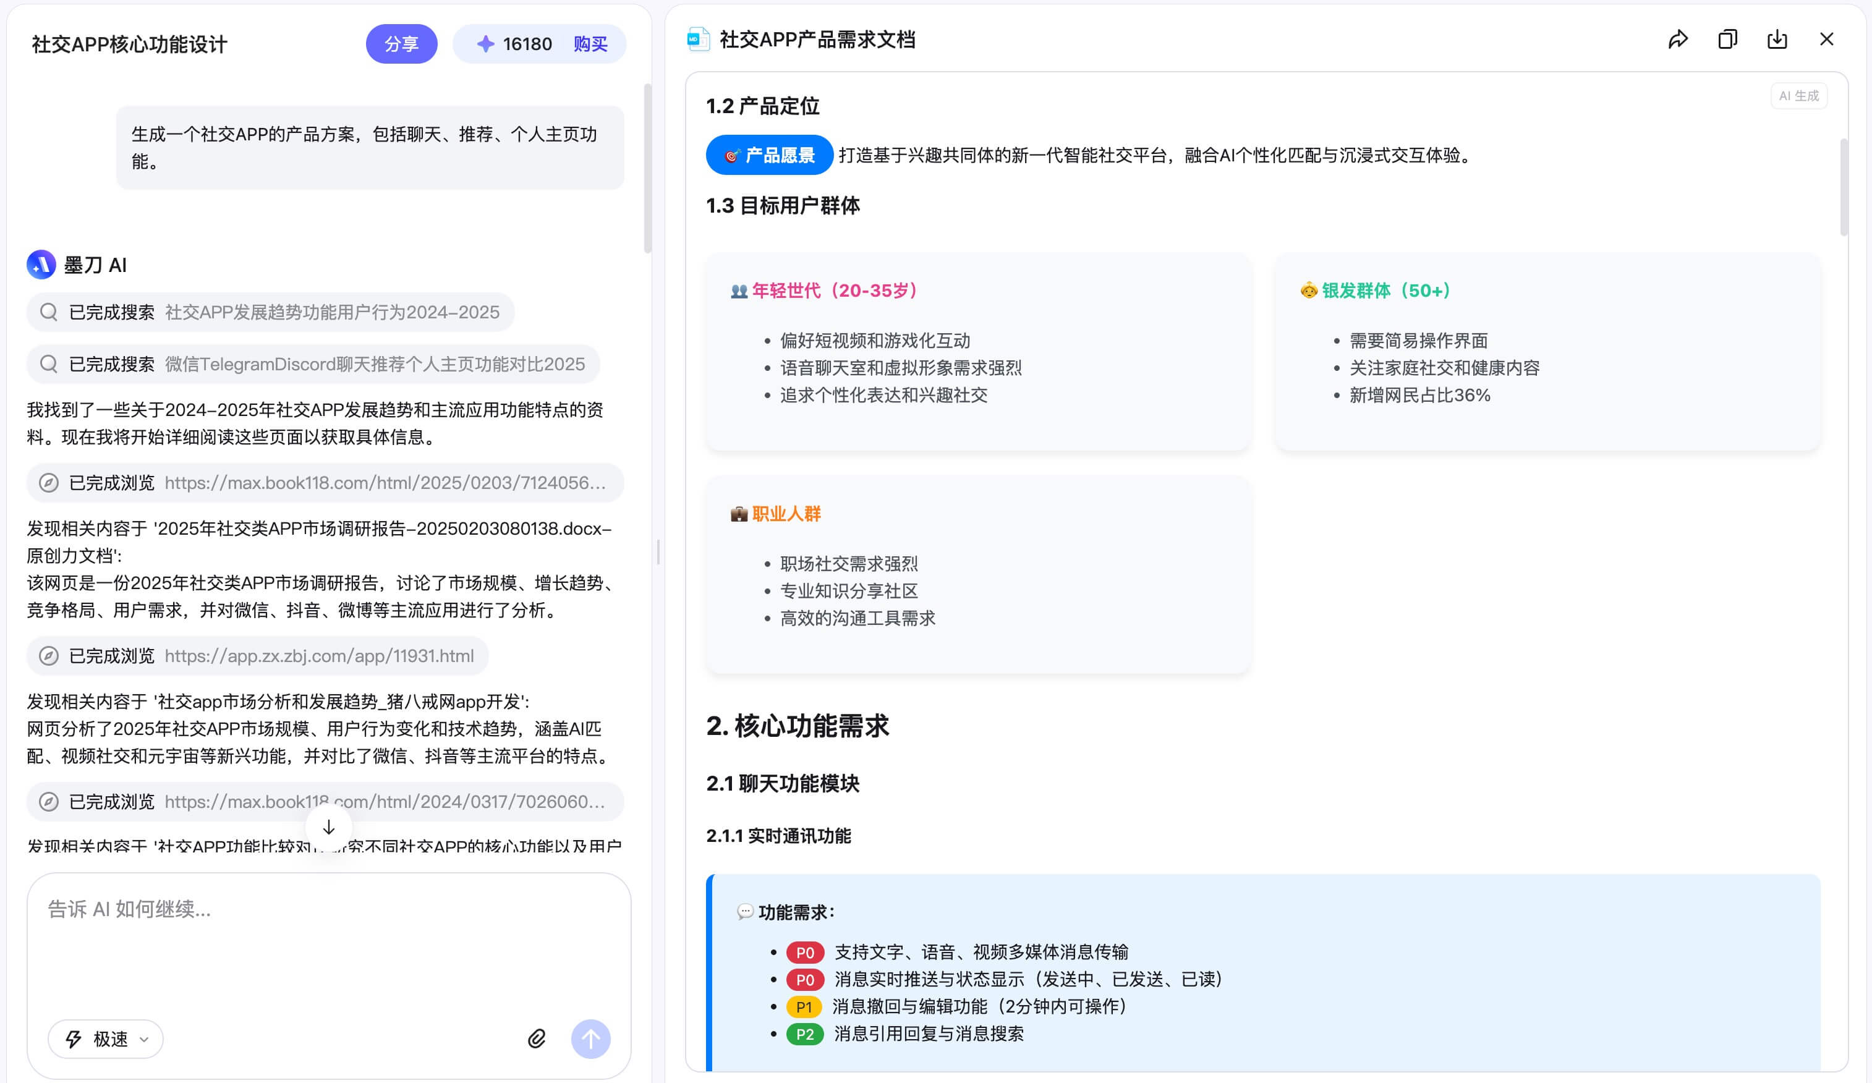
Task: Close the document panel with the X
Action: 1827,40
